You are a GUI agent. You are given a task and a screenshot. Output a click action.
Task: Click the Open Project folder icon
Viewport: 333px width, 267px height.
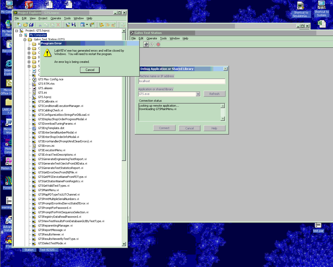pos(25,25)
